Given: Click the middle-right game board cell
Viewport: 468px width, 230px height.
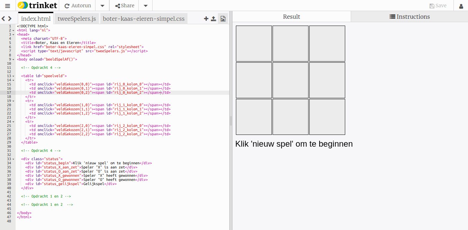Looking at the screenshot, I should pos(327,80).
